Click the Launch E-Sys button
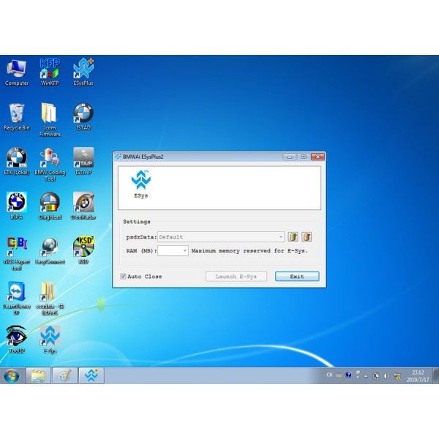 click(236, 277)
